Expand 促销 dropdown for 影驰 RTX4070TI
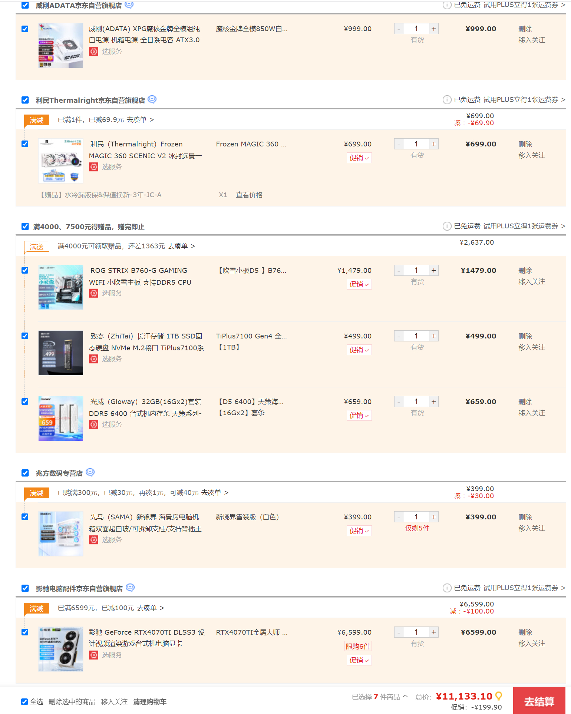 359,660
